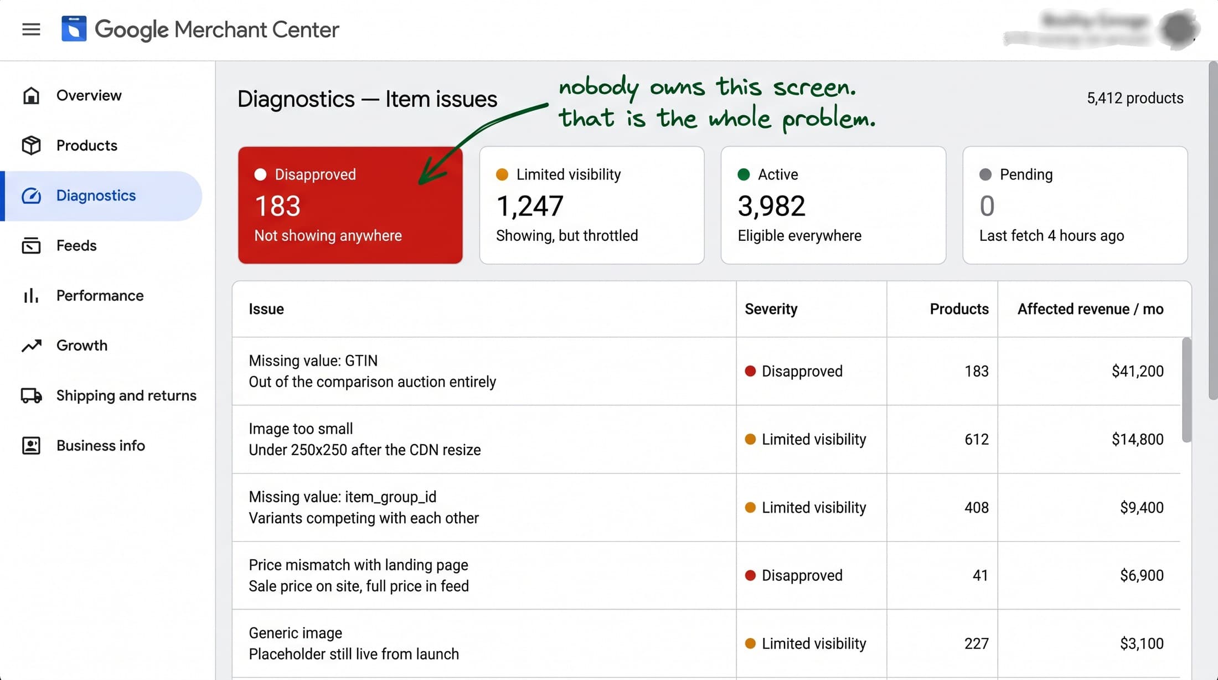
Task: Sort by Affected revenue / mo column
Action: 1090,309
